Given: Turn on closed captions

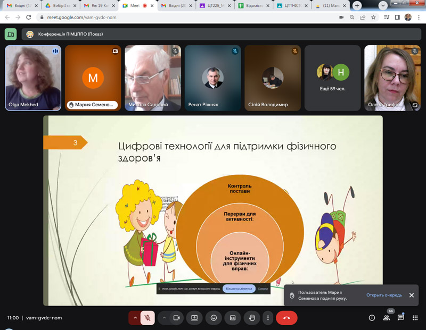Looking at the screenshot, I should click(233, 318).
